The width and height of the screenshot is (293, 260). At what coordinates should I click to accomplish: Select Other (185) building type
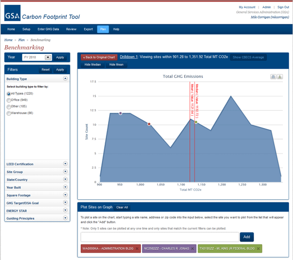(x=8, y=107)
